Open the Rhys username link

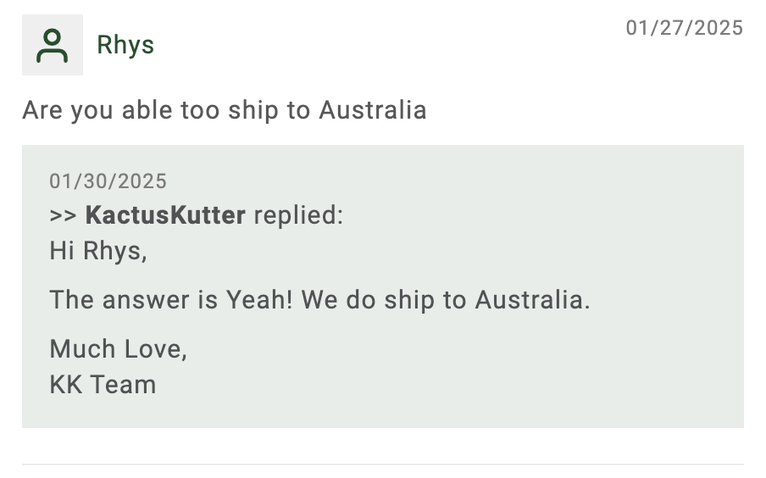tap(125, 45)
